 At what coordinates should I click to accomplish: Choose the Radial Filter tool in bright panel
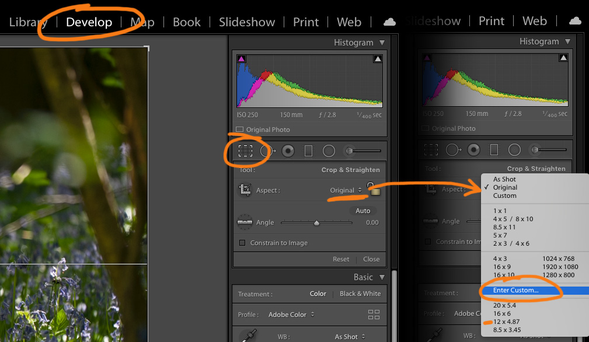point(329,151)
